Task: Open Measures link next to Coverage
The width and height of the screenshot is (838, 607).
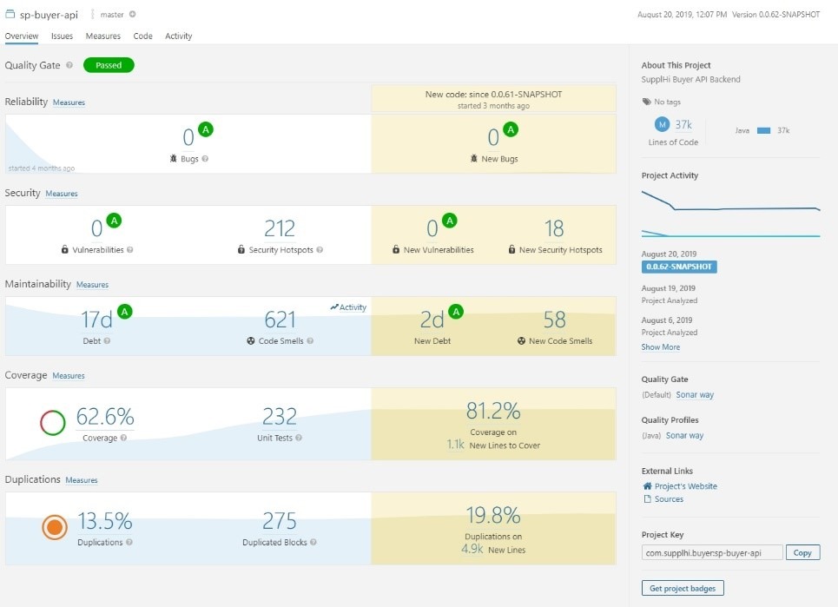Action: pyautogui.click(x=69, y=376)
